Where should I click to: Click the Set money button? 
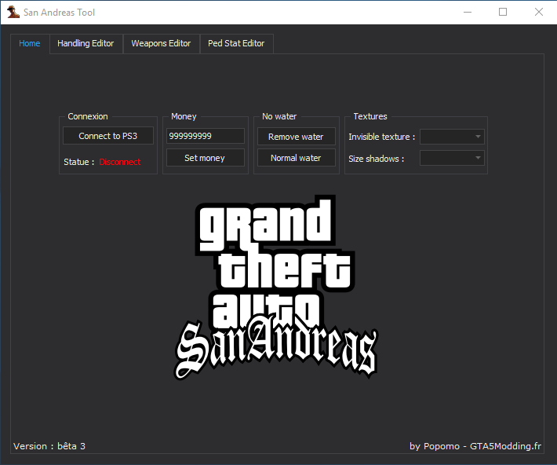tap(205, 158)
